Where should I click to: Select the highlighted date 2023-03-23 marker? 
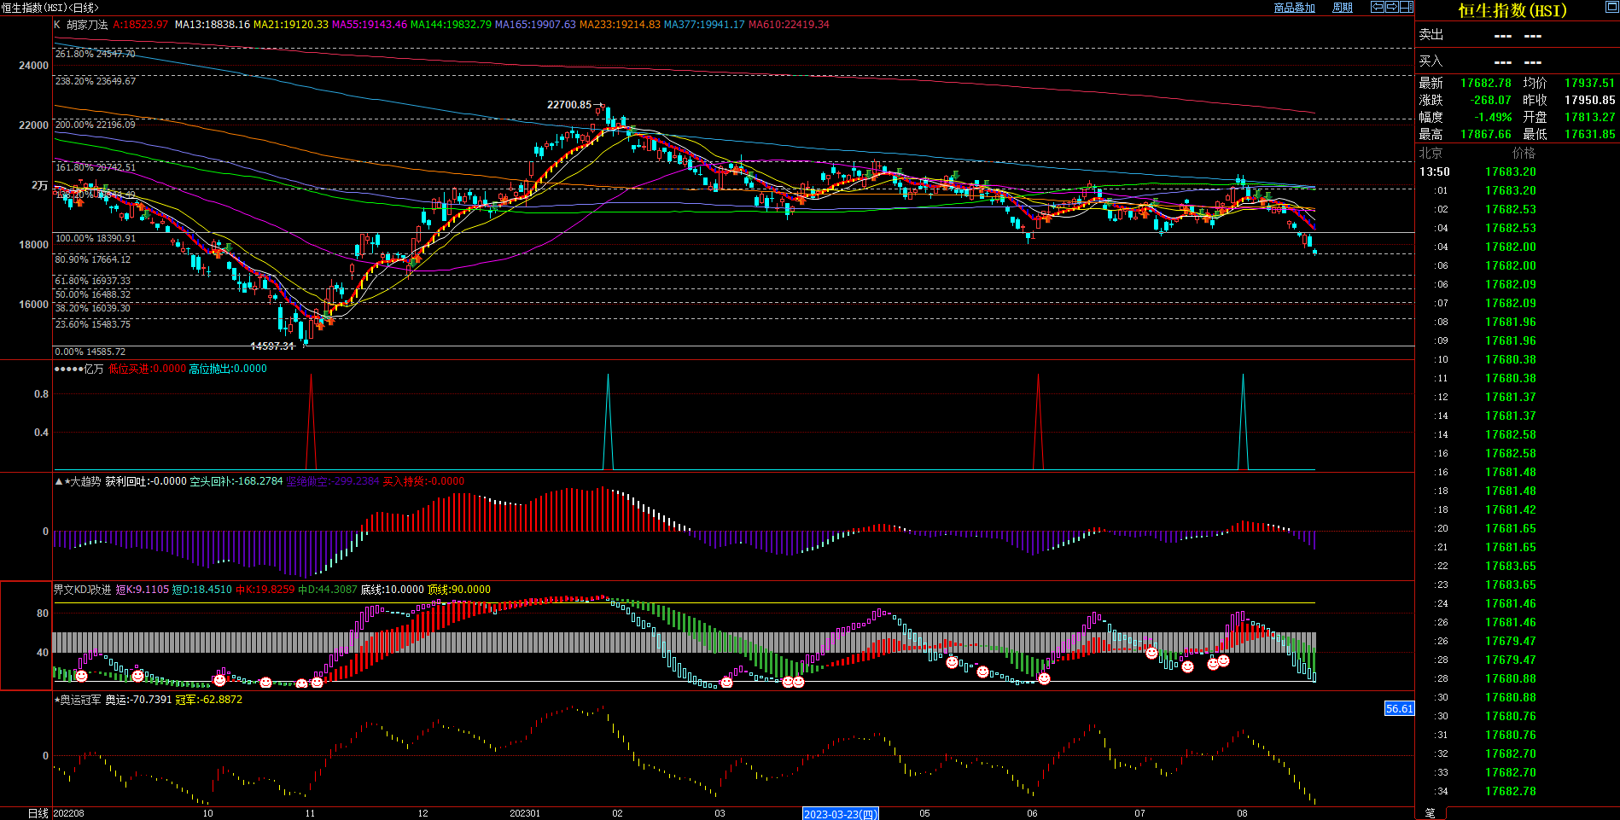click(x=840, y=814)
